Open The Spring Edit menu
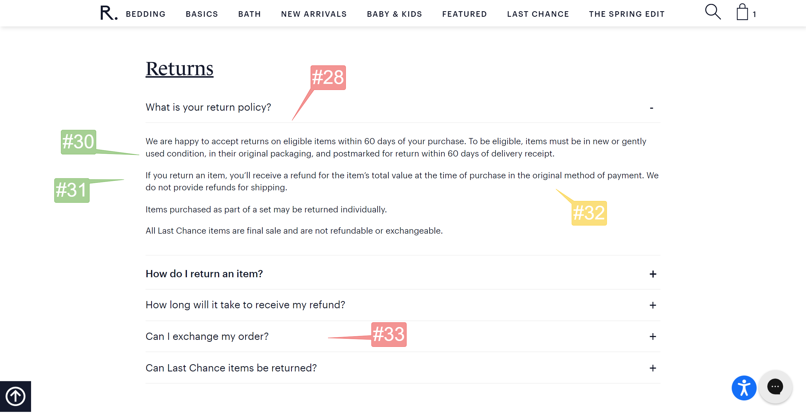806x417 pixels. pyautogui.click(x=627, y=14)
